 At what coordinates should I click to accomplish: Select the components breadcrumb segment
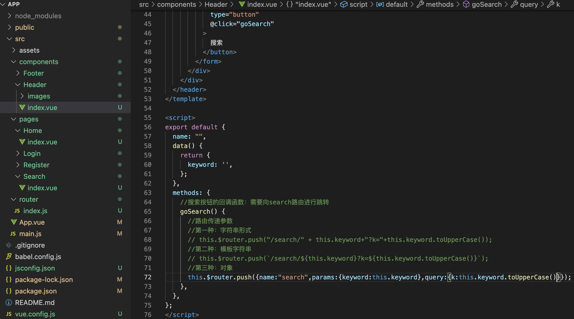pos(176,4)
